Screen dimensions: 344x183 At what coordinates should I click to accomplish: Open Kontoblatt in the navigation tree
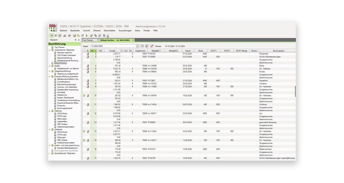point(62,92)
